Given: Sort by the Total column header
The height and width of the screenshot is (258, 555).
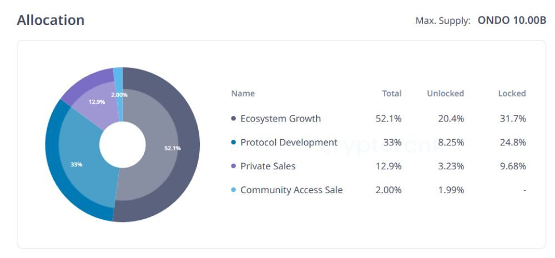Looking at the screenshot, I should (x=392, y=93).
